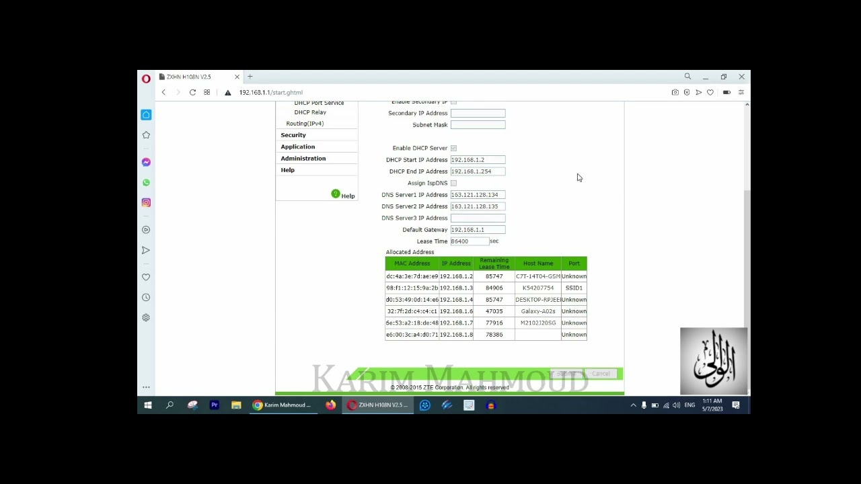Open the ad blocker shield icon
This screenshot has width=861, height=484.
pos(687,92)
